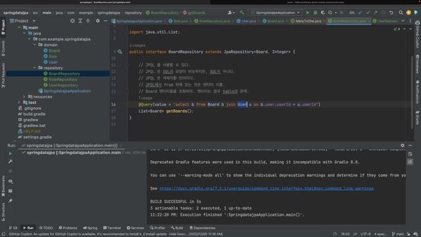Collapse the repository package node
The image size is (421, 237).
point(35,68)
